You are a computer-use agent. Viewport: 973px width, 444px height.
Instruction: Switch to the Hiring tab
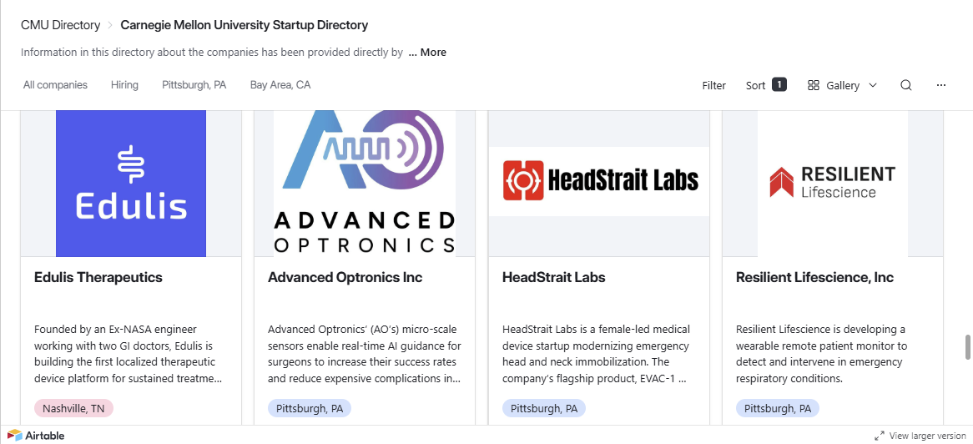pos(124,84)
